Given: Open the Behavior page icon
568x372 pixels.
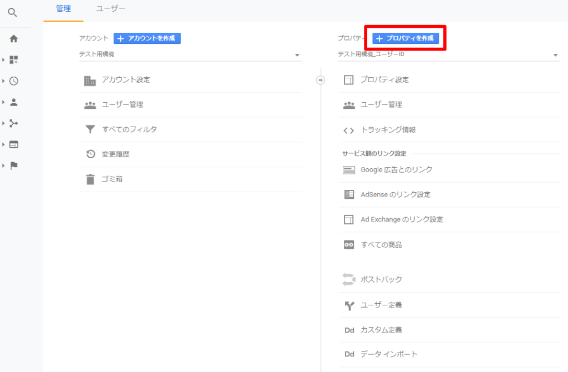Looking at the screenshot, I should (x=13, y=144).
